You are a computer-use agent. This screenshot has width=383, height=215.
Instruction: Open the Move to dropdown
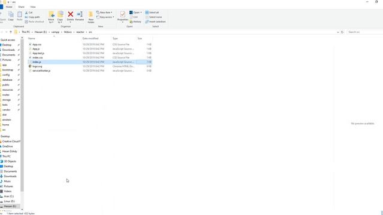click(51, 21)
